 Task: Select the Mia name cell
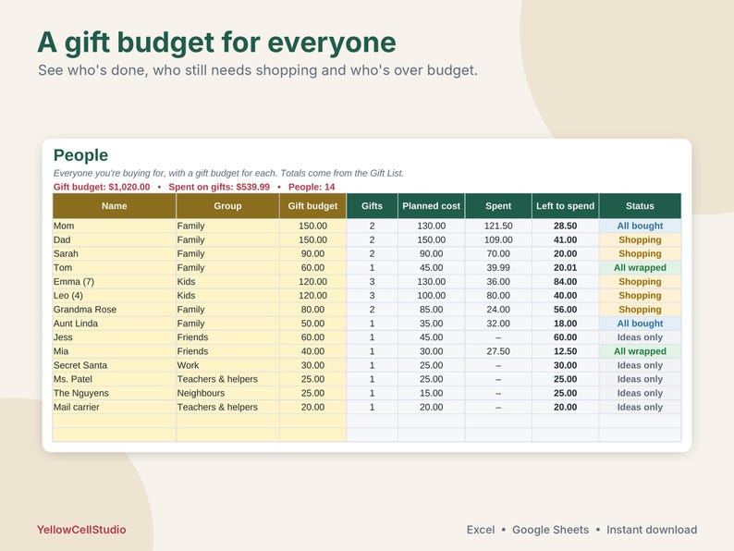click(x=115, y=351)
